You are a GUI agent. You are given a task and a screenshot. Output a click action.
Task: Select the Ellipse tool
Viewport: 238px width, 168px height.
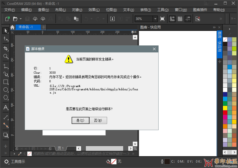[6, 90]
